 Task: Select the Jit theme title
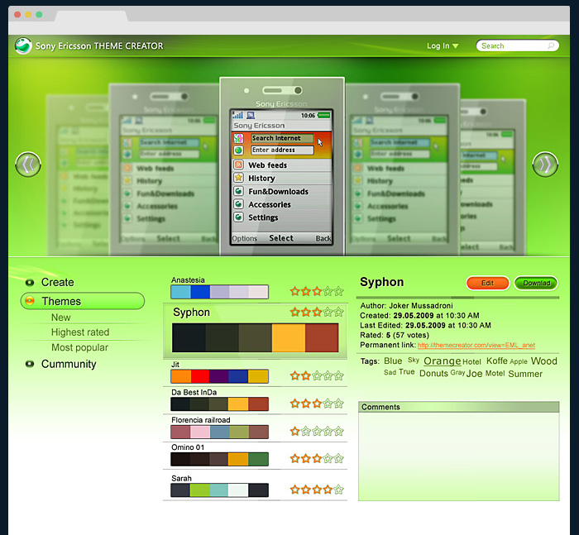175,365
